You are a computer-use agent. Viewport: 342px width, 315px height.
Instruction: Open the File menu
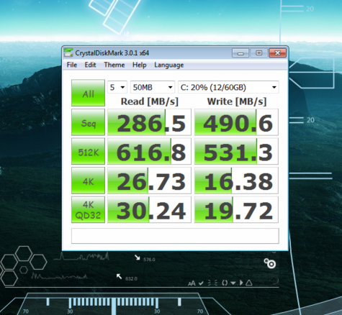(72, 65)
